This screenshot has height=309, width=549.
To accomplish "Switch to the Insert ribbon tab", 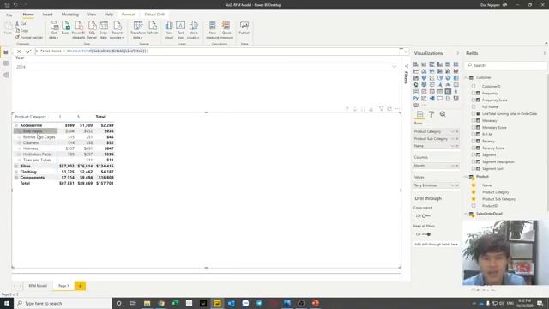I will [x=47, y=15].
